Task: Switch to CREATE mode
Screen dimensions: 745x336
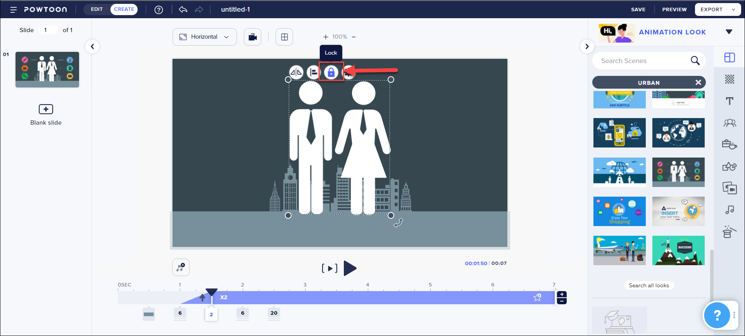Action: (x=124, y=9)
